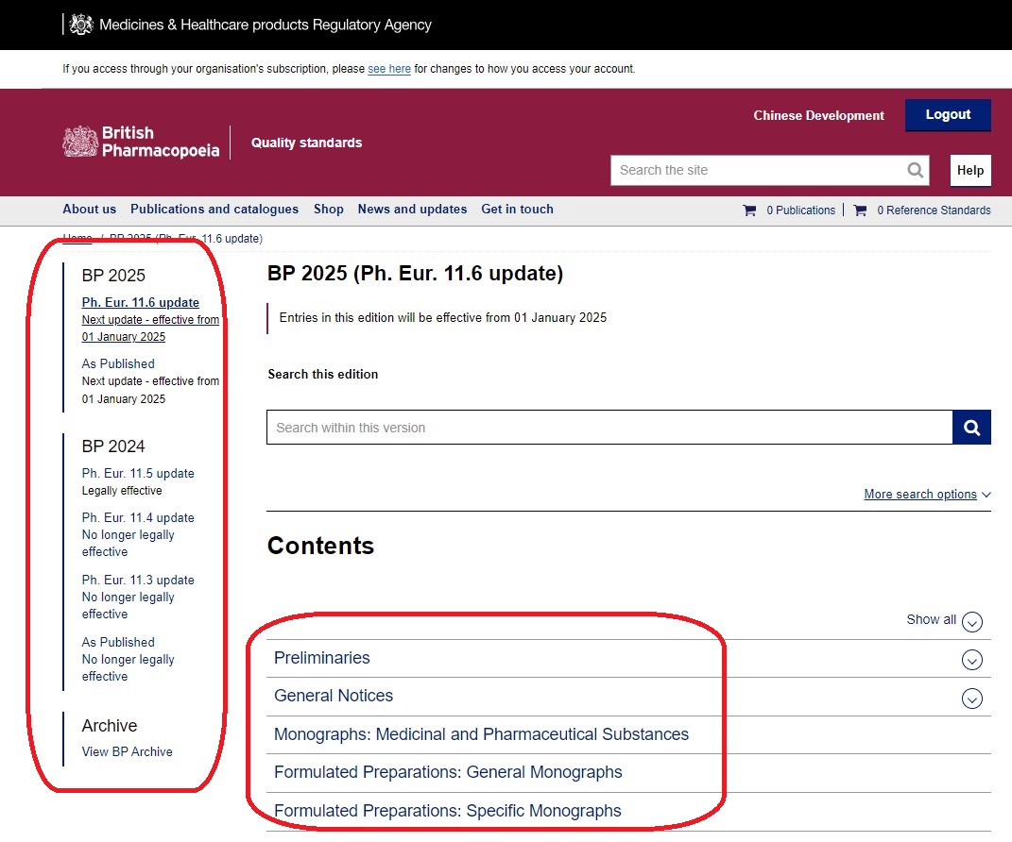1012x842 pixels.
Task: Expand the Preliminaries section chevron
Action: pyautogui.click(x=972, y=660)
